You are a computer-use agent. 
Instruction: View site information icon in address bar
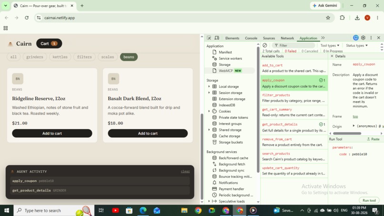click(x=39, y=18)
